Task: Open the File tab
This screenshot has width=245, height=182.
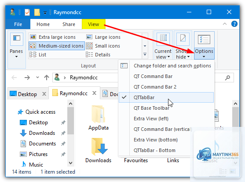Action: click(18, 24)
